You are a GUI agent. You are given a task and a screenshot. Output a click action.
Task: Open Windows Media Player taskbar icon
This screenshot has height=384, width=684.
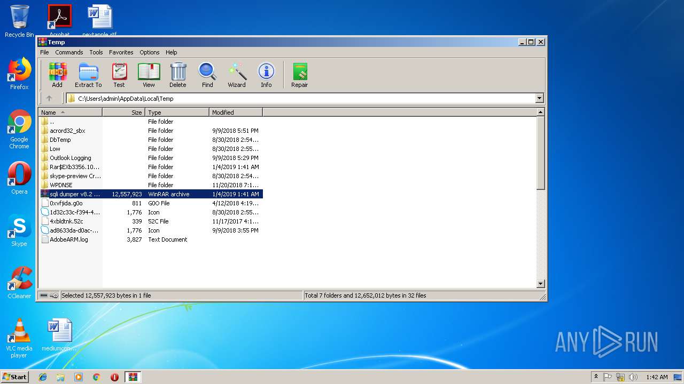click(79, 377)
